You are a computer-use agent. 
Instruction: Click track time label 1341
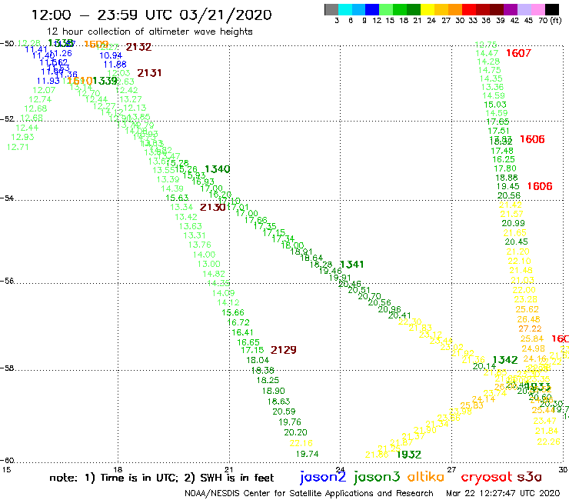click(351, 265)
